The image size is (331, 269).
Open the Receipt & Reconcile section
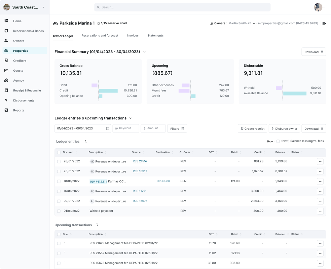pos(27,90)
